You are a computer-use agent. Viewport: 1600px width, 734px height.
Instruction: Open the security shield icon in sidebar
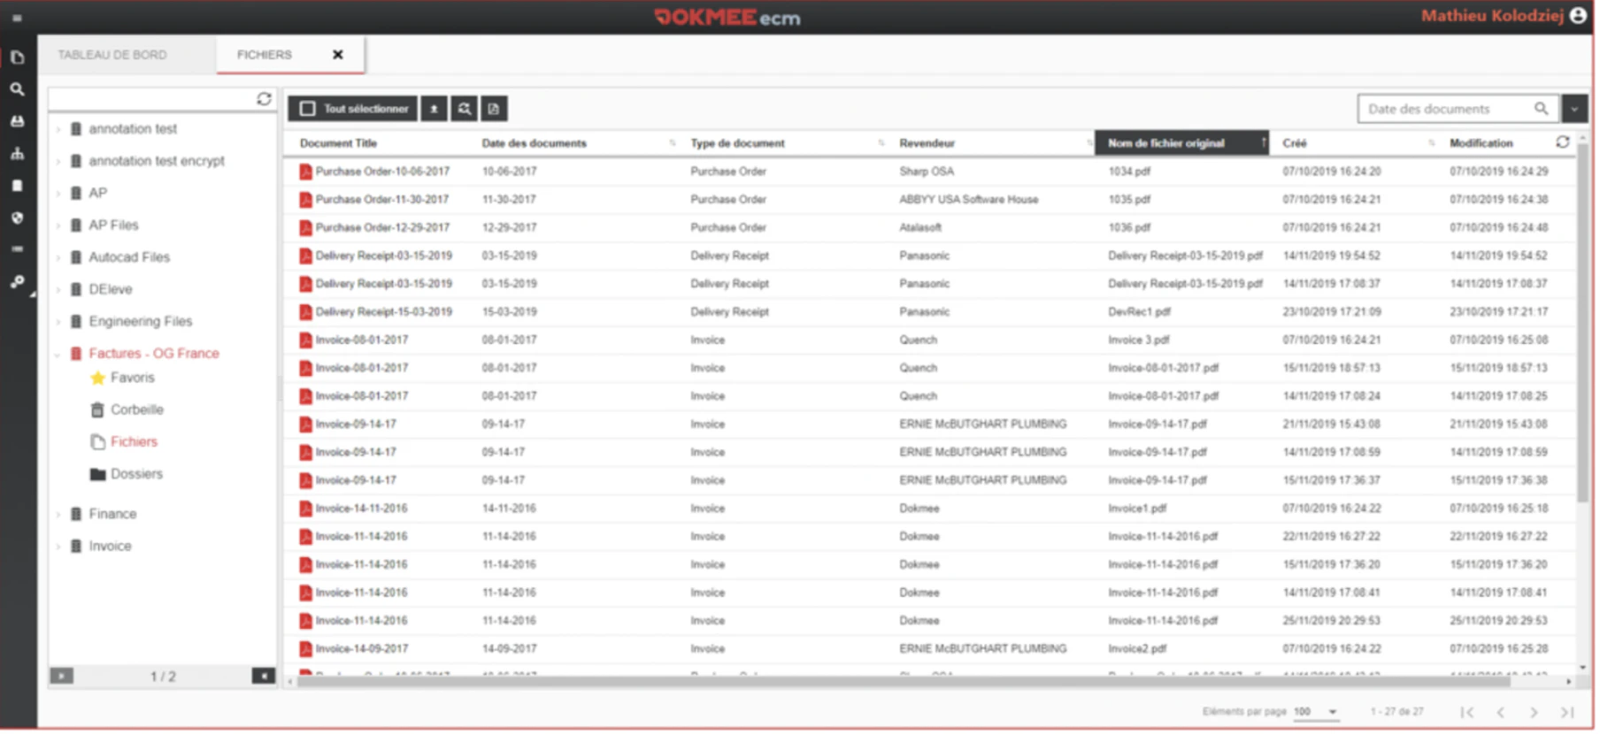tap(18, 218)
